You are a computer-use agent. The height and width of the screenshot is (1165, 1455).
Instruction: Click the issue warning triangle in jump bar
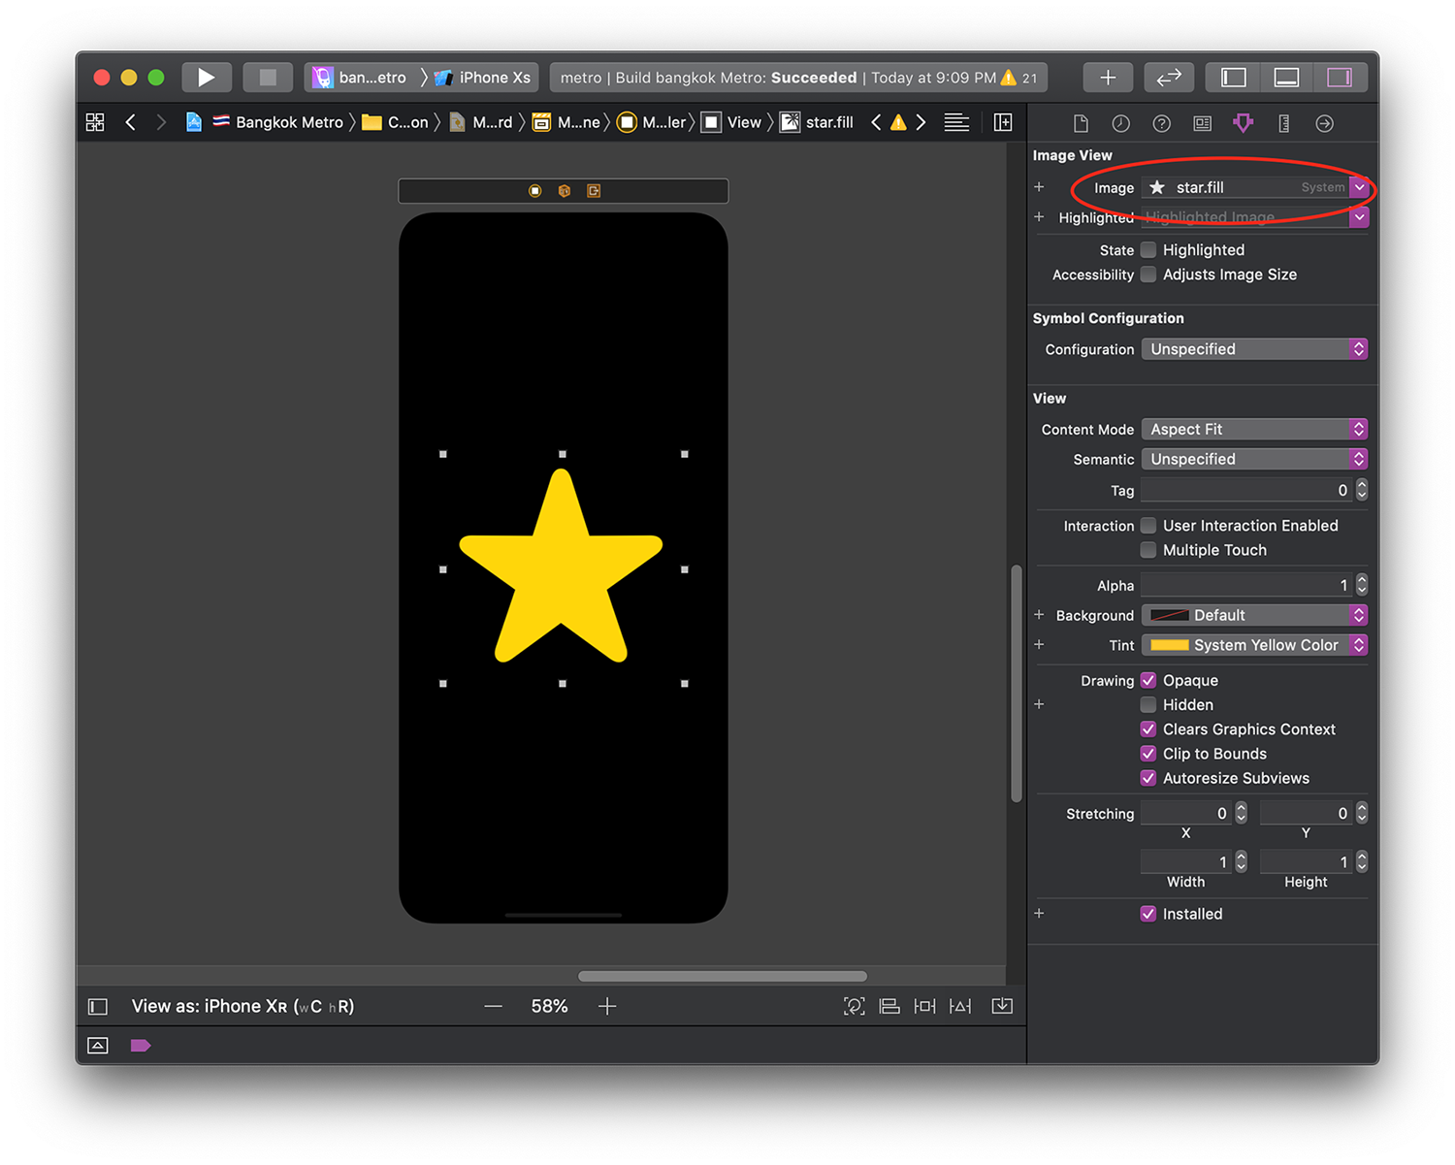click(x=898, y=122)
